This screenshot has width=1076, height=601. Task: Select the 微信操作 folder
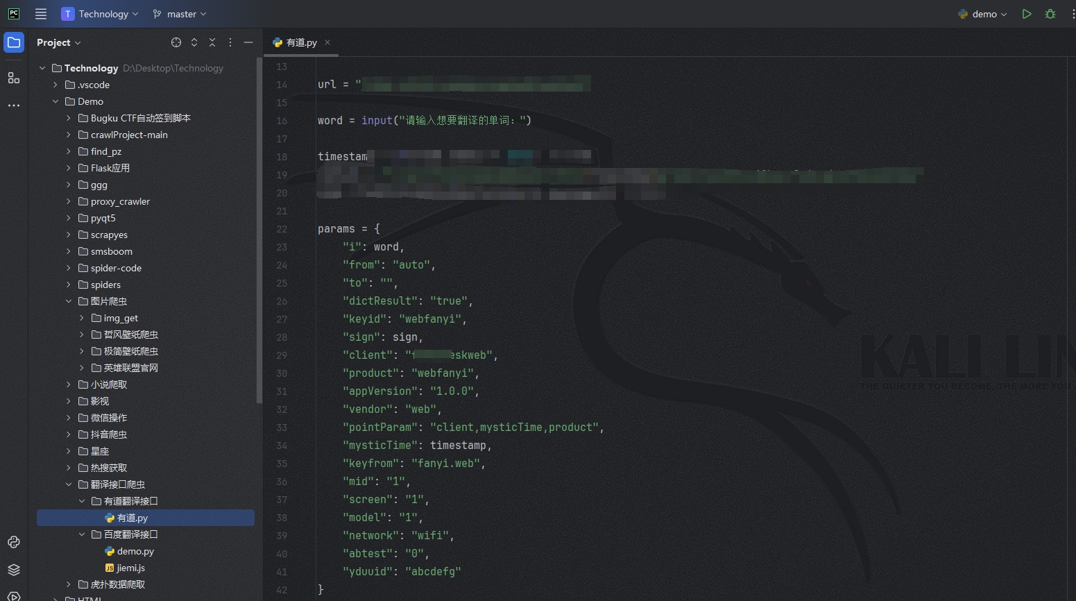coord(103,418)
